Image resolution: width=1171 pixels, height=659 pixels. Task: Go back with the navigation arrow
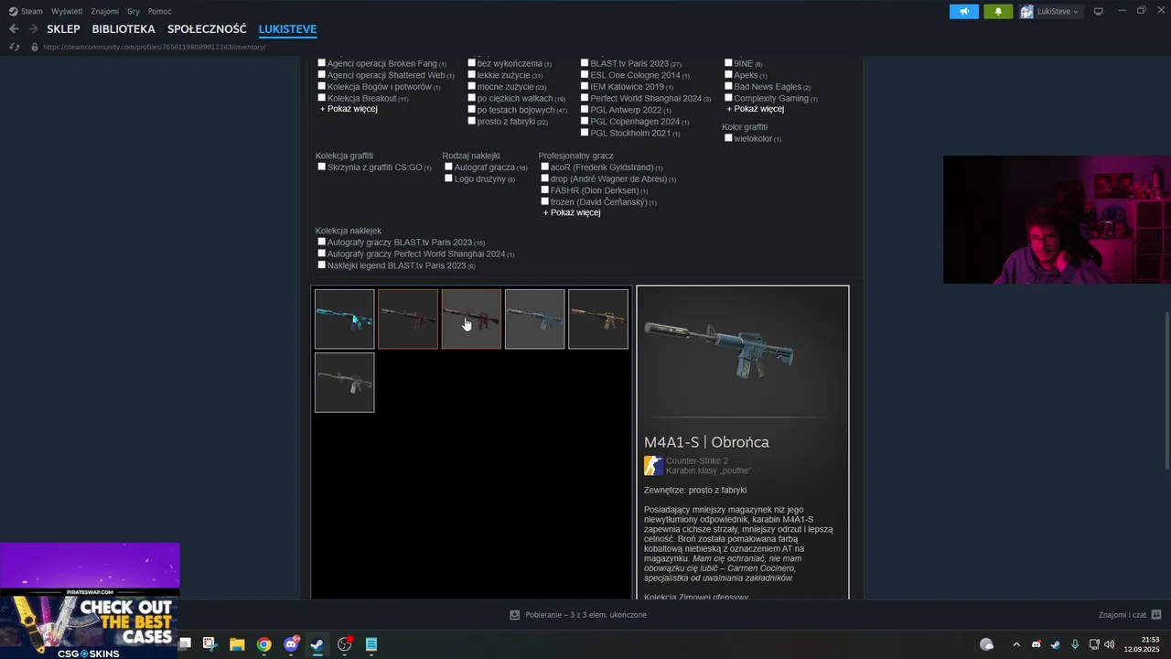tap(14, 29)
